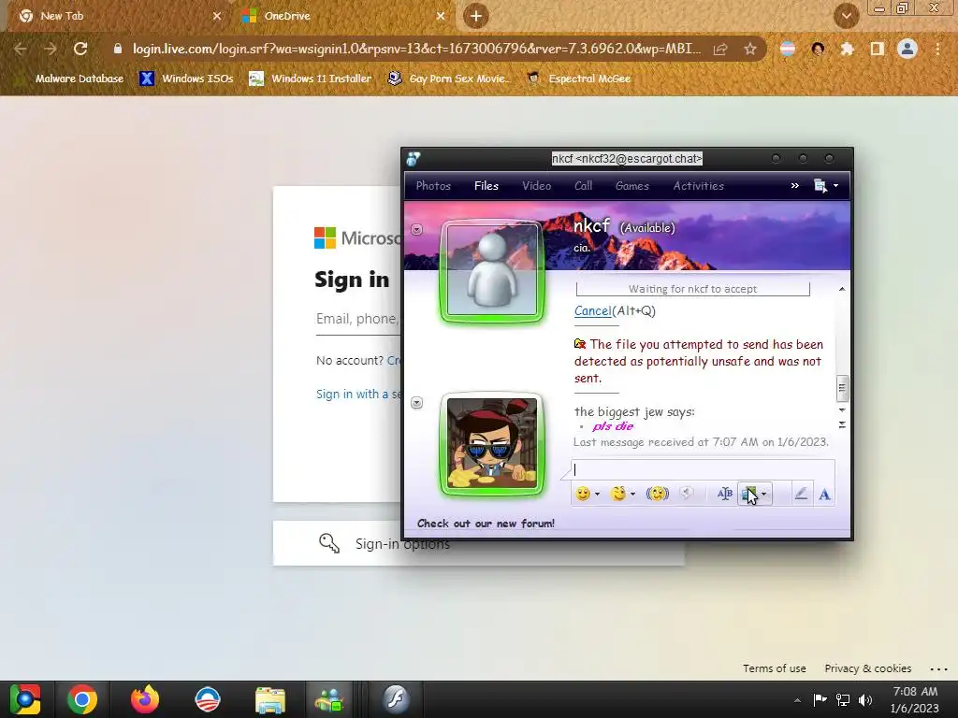Bookmark this page with star icon

(x=750, y=49)
